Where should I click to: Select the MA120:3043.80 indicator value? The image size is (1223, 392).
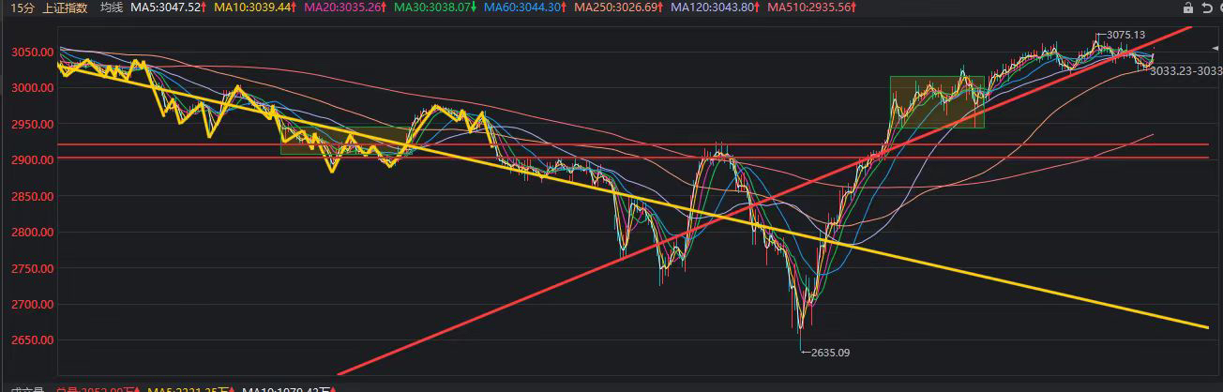coord(714,8)
